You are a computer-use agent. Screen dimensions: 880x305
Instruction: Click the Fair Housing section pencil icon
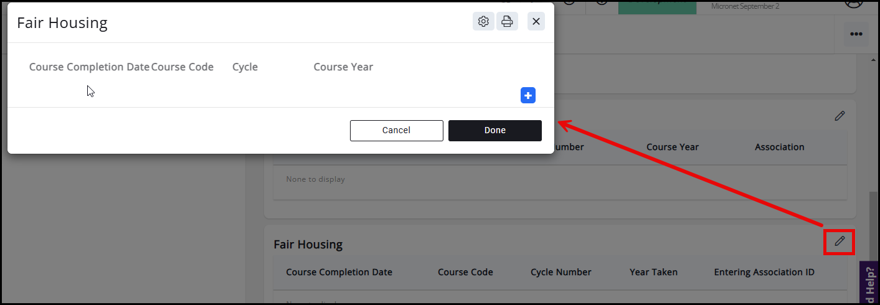coord(840,241)
